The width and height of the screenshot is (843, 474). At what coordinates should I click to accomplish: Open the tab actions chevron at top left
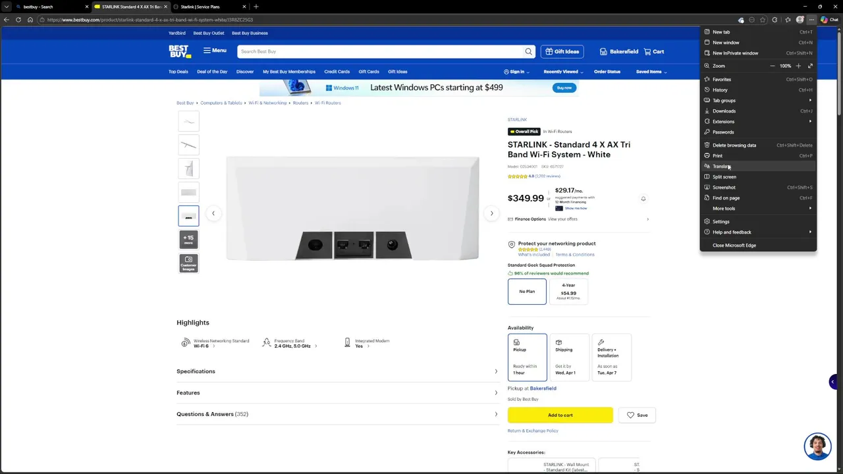pyautogui.click(x=7, y=7)
